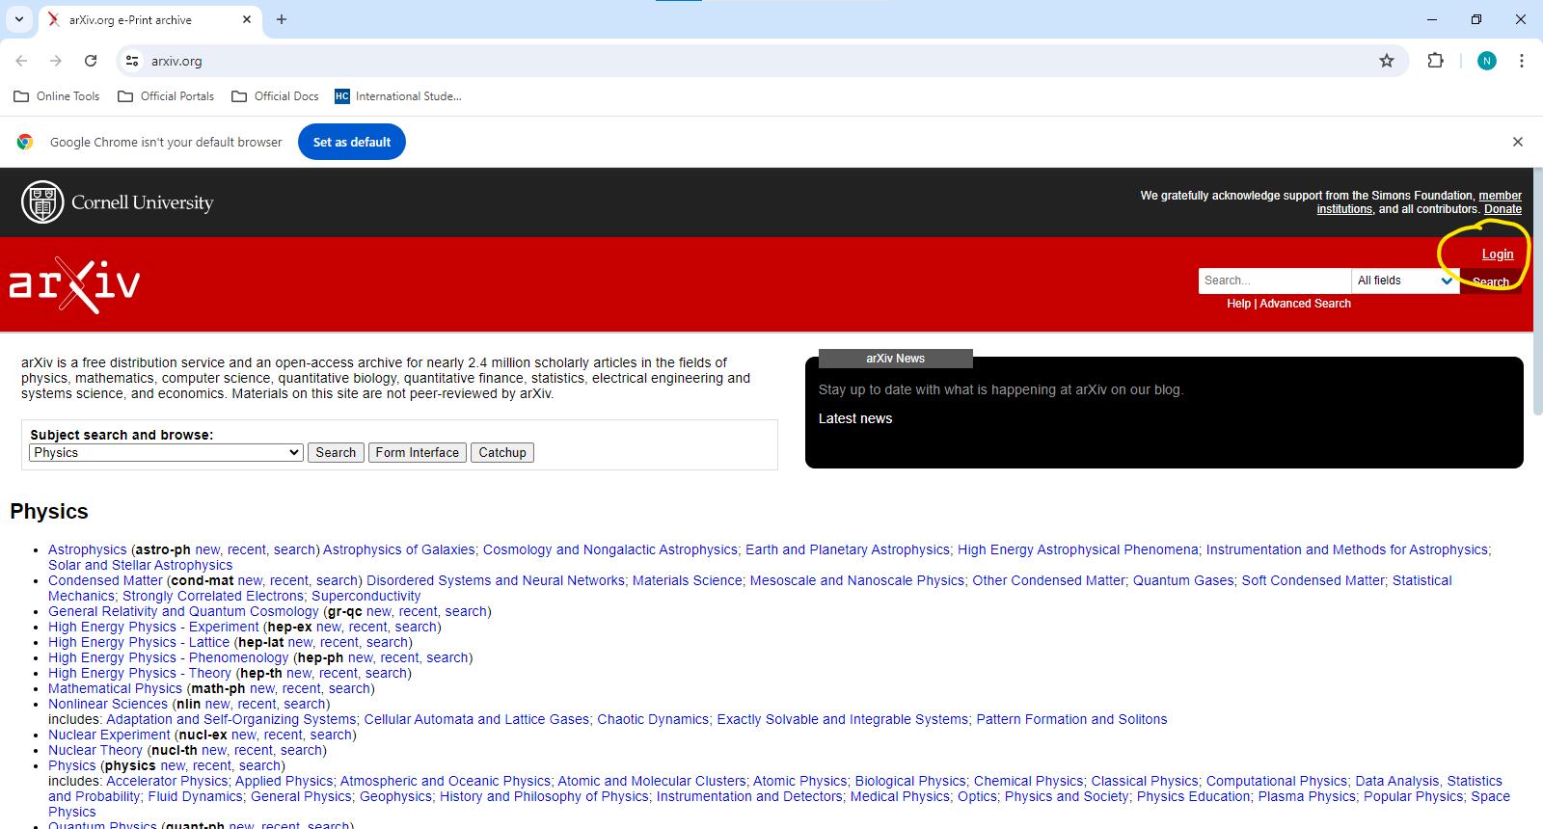Image resolution: width=1543 pixels, height=829 pixels.
Task: Bookmark this page with the star icon
Action: 1387,61
